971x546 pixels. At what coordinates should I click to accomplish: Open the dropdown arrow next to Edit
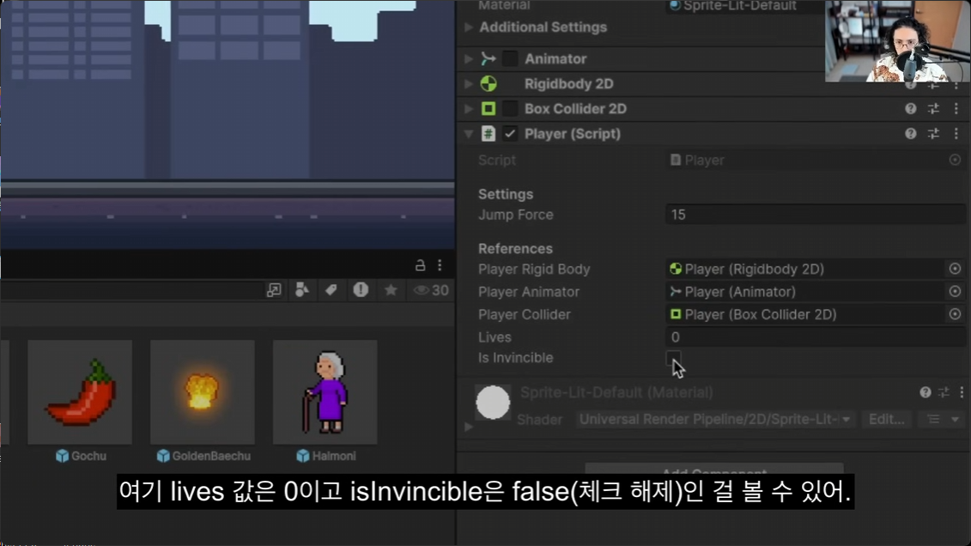956,420
